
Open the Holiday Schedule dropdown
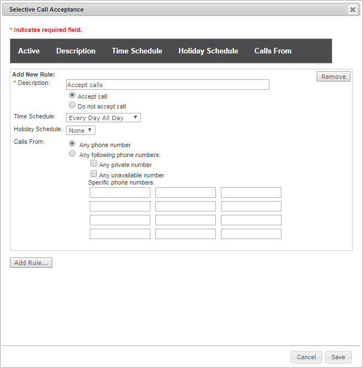[x=80, y=130]
